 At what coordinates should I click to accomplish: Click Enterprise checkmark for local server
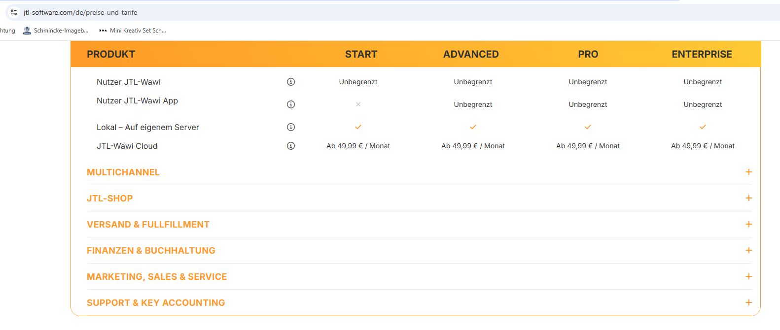click(703, 127)
